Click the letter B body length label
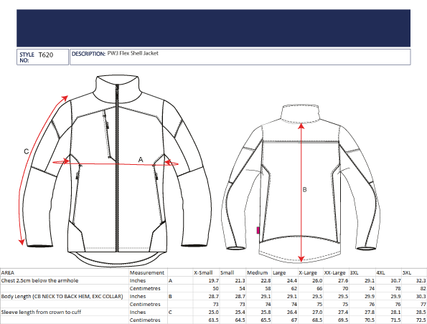This screenshot has height=324, width=427. pyautogui.click(x=304, y=190)
